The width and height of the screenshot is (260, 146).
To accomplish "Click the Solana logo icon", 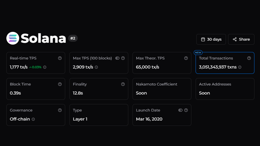I will (13, 38).
